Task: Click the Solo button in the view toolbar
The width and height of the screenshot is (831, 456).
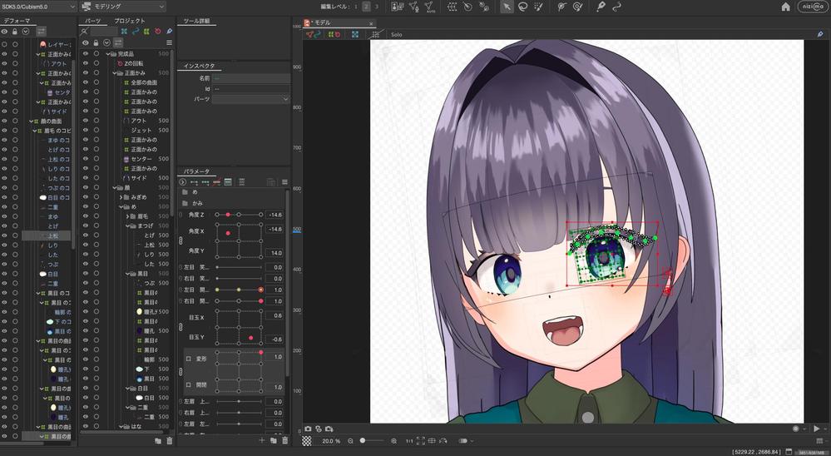Action: click(397, 34)
